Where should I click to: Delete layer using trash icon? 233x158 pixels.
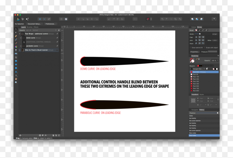pyautogui.click(x=59, y=135)
